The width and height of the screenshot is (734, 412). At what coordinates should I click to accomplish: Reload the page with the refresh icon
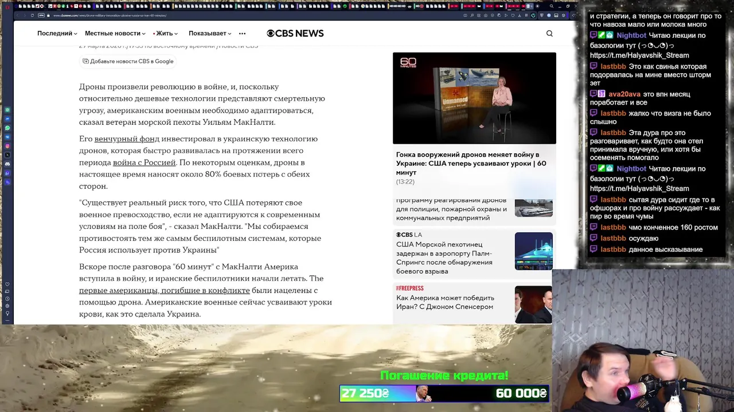tap(32, 15)
